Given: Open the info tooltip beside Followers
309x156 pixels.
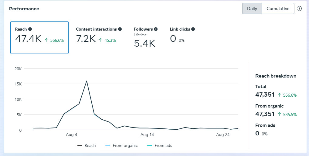Looking at the screenshot, I should click(156, 29).
